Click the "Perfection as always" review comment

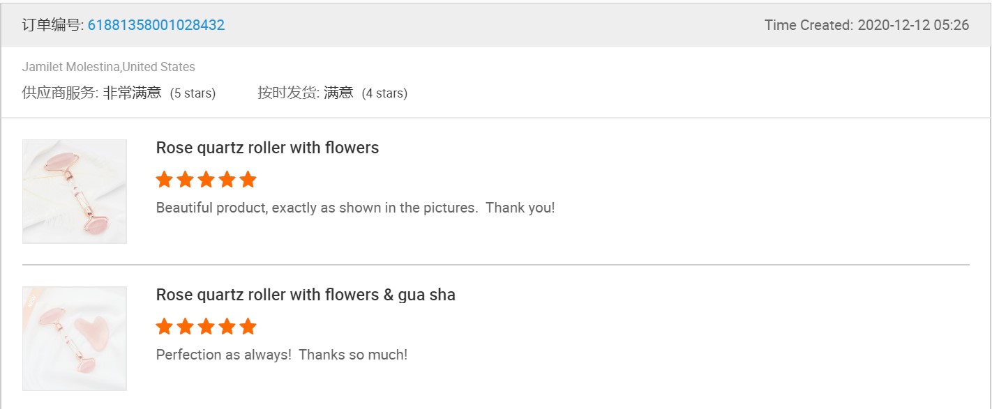point(281,355)
